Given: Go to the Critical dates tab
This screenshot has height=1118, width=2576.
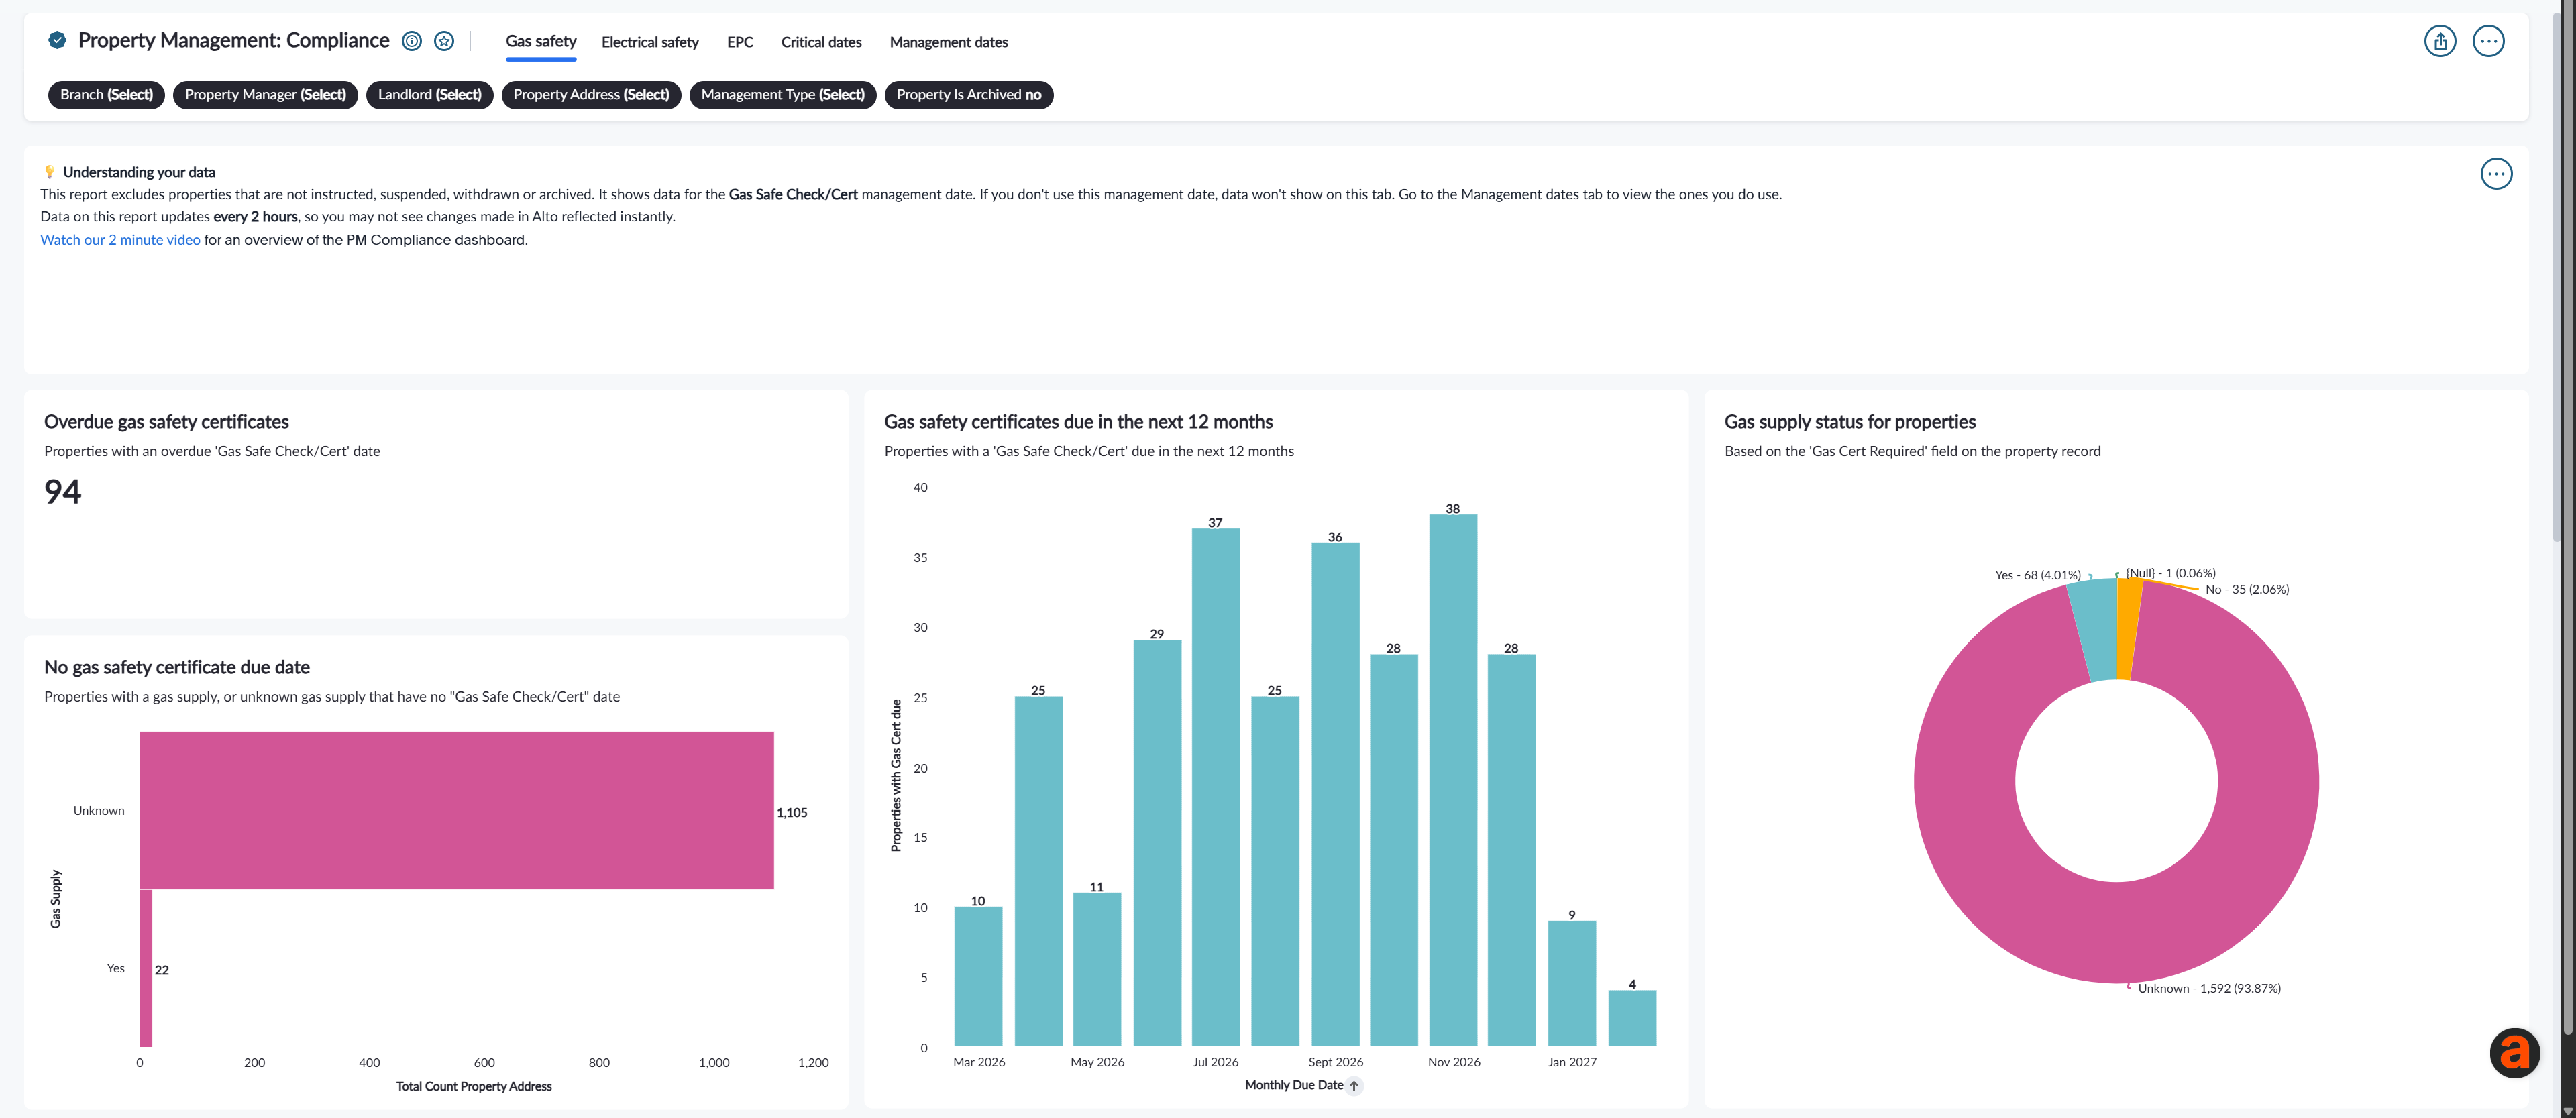Looking at the screenshot, I should point(821,42).
